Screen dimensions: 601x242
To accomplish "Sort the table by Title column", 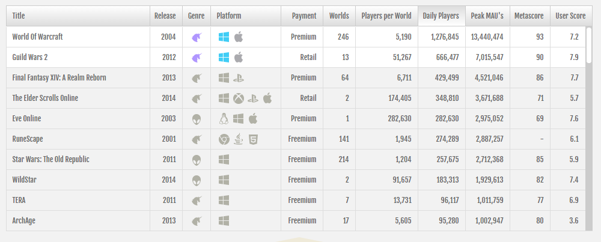I will click(x=78, y=16).
